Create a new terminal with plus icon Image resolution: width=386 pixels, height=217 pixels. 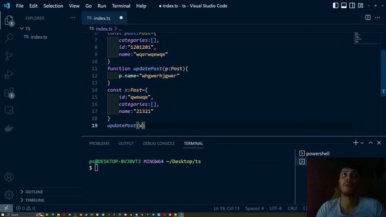(x=355, y=143)
